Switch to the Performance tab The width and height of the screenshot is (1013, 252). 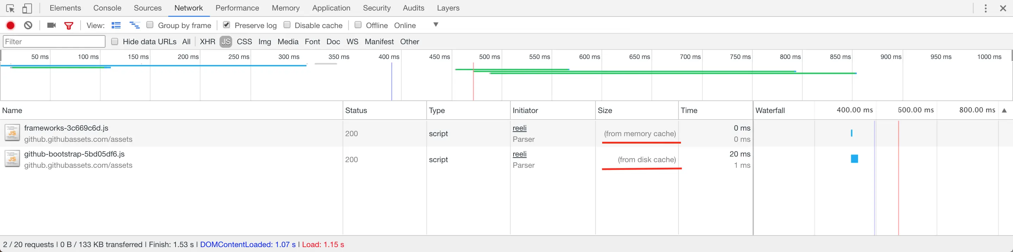[237, 8]
